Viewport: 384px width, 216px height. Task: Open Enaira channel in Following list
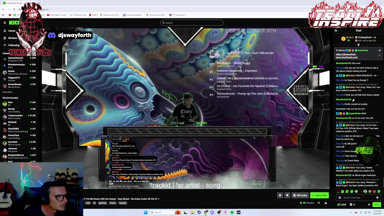tap(19, 72)
